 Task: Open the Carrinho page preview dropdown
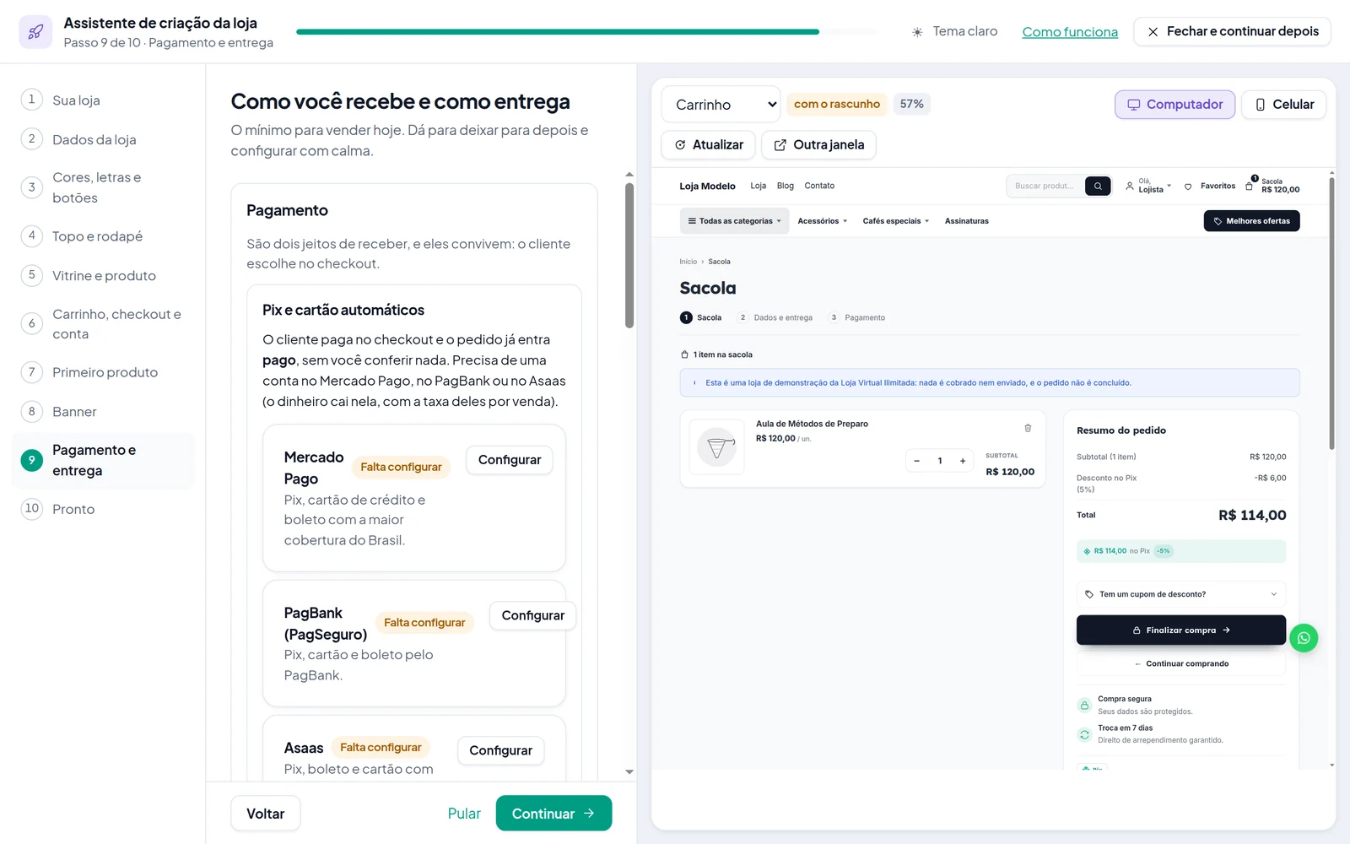pyautogui.click(x=721, y=105)
